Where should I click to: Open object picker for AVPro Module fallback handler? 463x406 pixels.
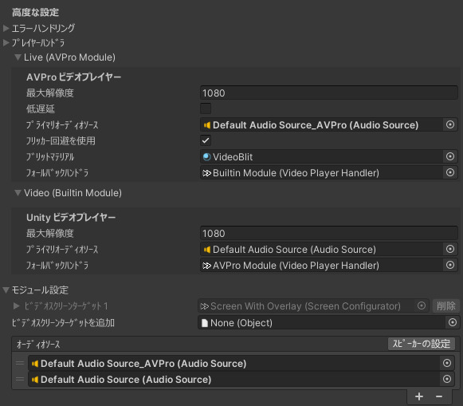point(450,265)
